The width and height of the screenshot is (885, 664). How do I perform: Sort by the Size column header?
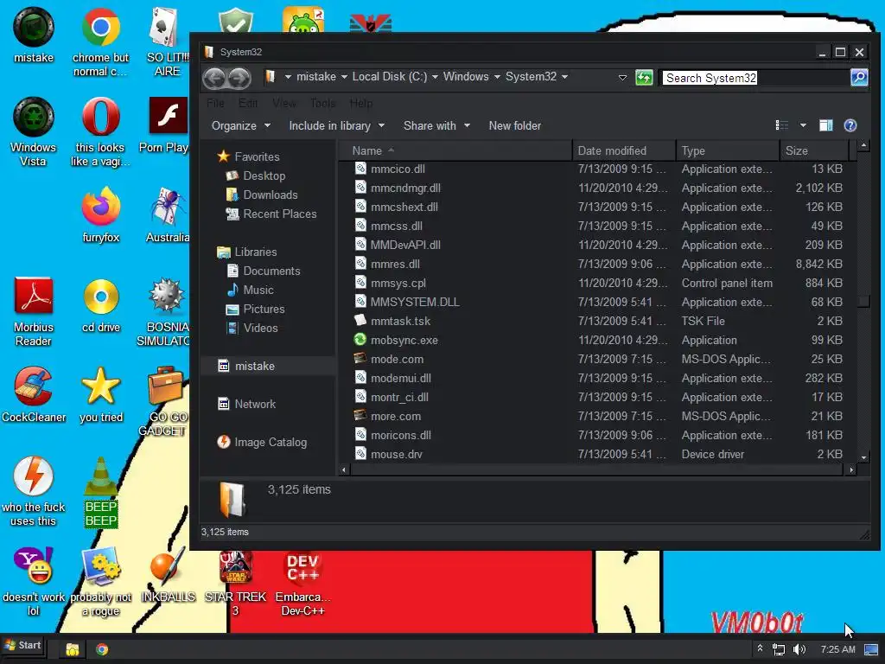[x=814, y=150]
